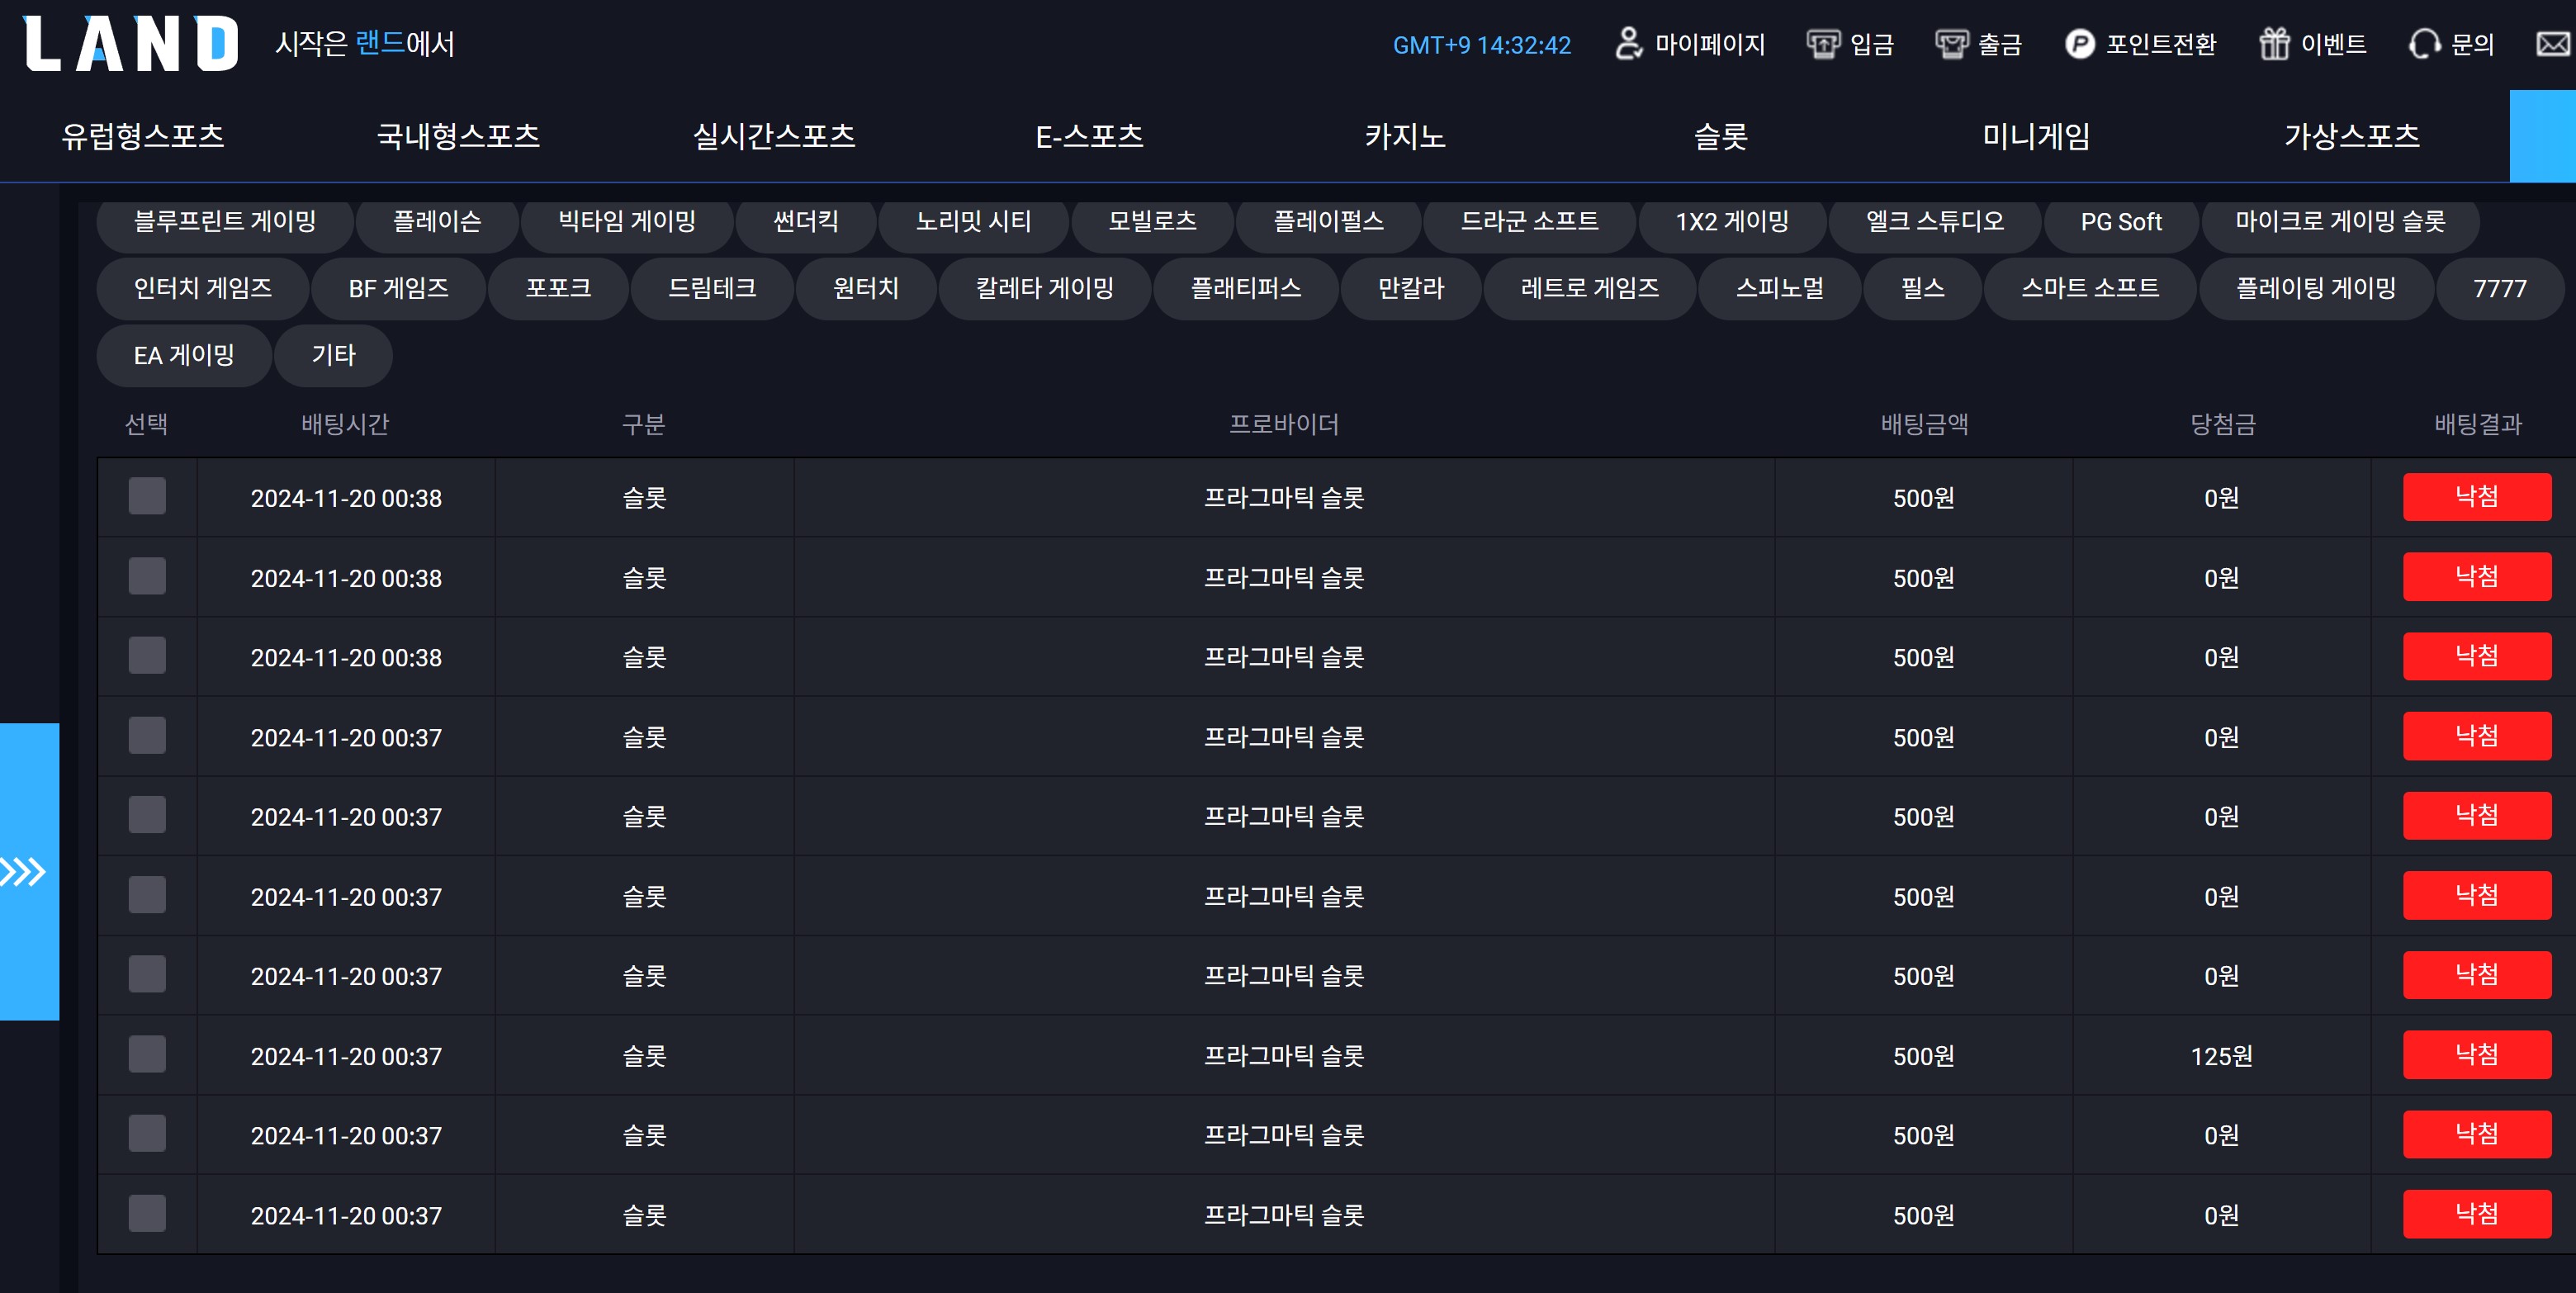Tick the checkbox on the fourth 00:37 row
The image size is (2576, 1293).
[x=147, y=974]
